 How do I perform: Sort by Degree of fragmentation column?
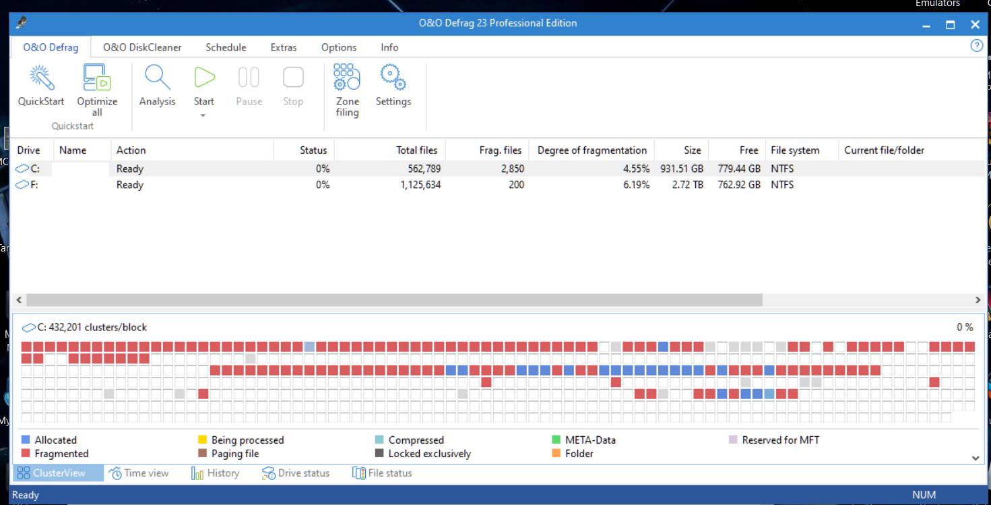point(592,150)
